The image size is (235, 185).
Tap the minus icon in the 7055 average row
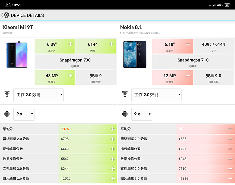point(230,129)
